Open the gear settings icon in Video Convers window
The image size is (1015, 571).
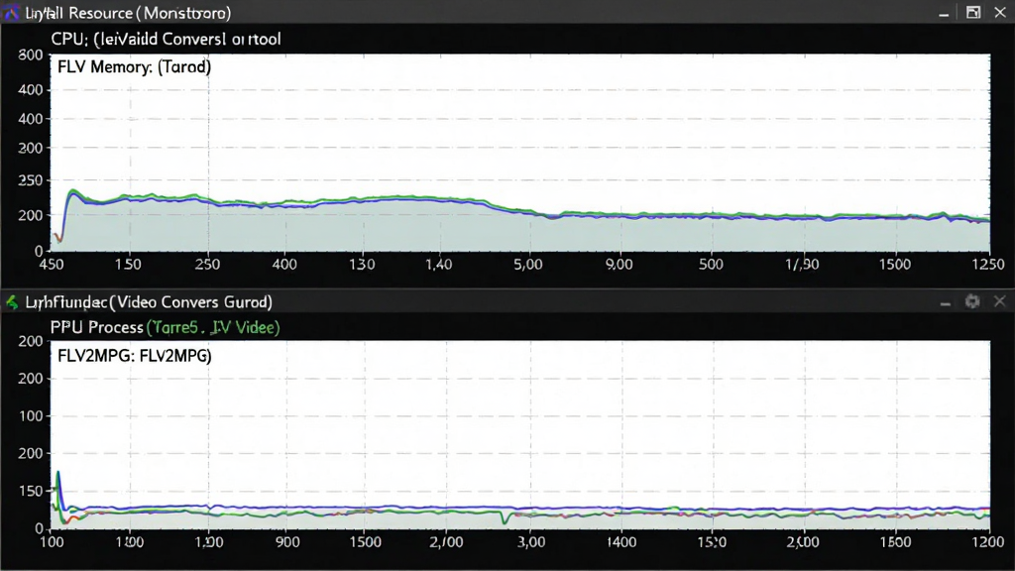(972, 301)
